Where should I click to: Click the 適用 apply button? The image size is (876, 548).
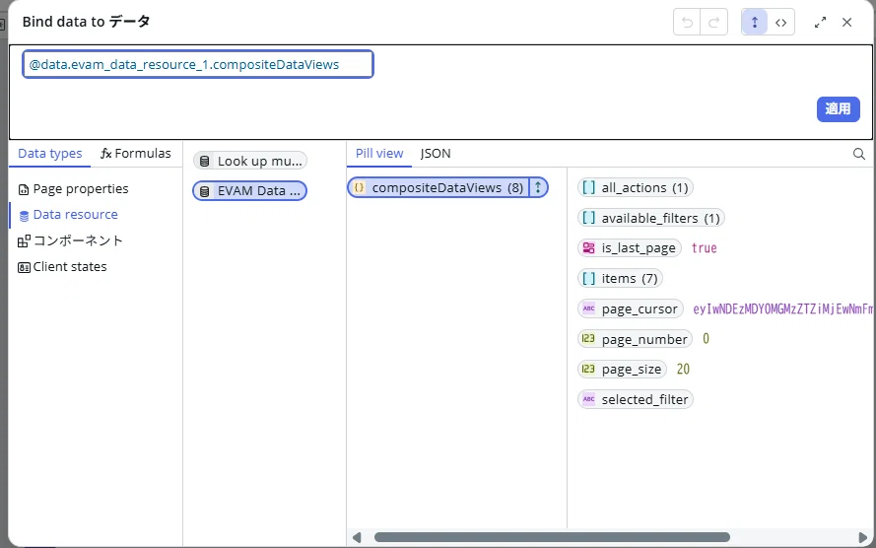(x=838, y=109)
